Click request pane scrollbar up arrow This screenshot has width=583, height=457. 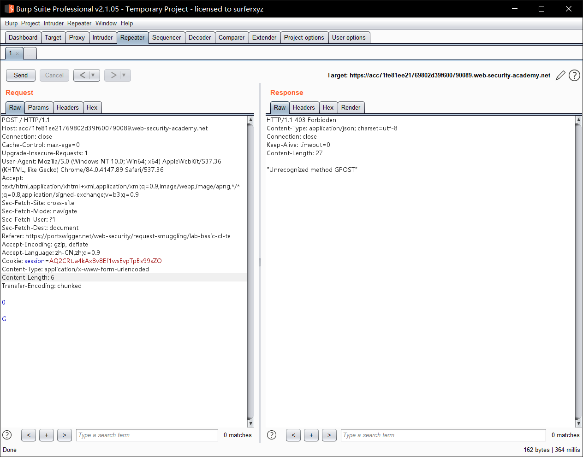pos(250,120)
